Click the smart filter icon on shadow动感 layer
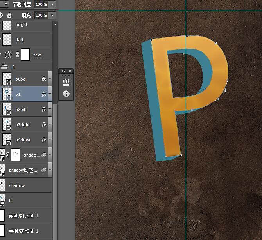The image size is (262, 240). [x=44, y=170]
